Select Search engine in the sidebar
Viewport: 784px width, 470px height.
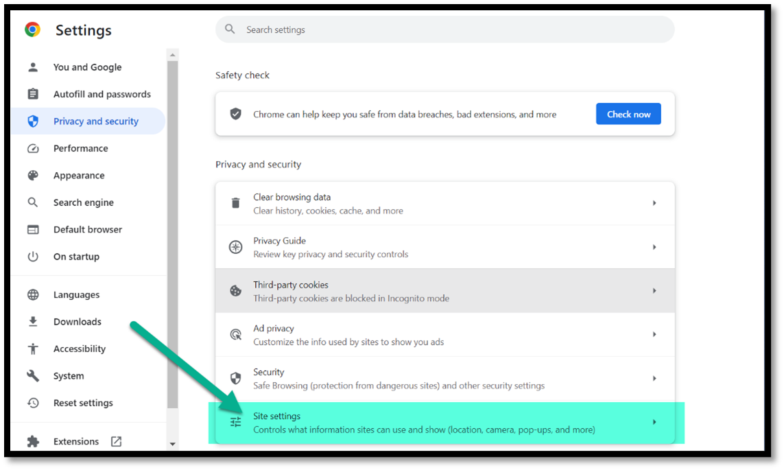[83, 202]
